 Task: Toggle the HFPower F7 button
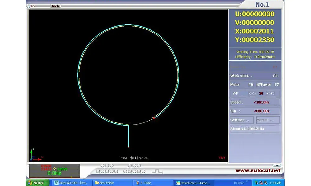267,85
